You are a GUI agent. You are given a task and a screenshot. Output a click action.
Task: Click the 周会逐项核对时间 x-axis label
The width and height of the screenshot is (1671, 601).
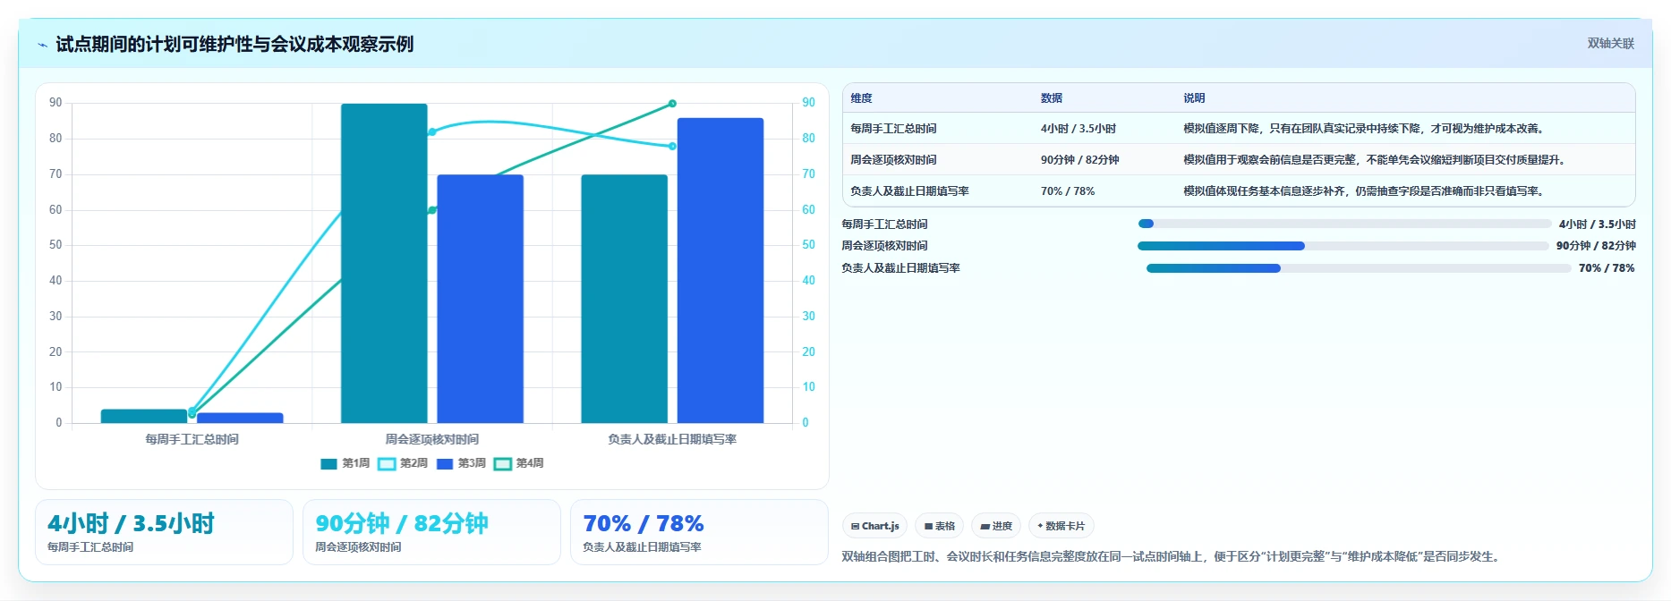[x=431, y=439]
